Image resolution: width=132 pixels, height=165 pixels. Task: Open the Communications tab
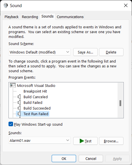pos(70,17)
